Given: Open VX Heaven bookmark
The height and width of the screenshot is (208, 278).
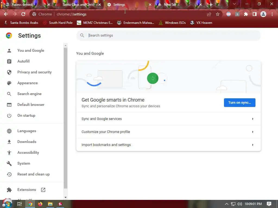Looking at the screenshot, I should tap(201, 23).
